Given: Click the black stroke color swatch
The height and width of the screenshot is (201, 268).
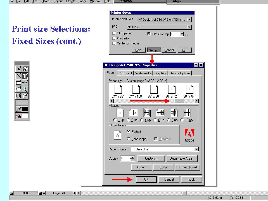Looking at the screenshot, I should tap(25, 109).
